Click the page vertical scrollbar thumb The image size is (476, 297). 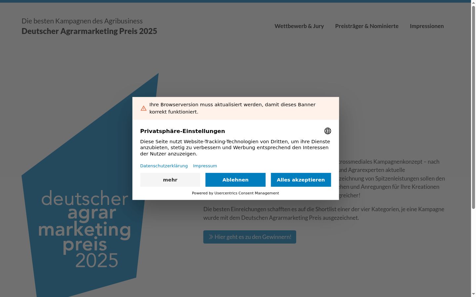pyautogui.click(x=473, y=107)
